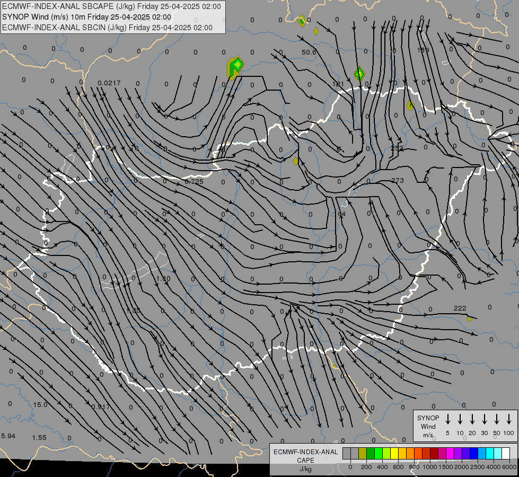This screenshot has height=477, width=519.
Task: Select the deep blue colorbar swatch
Action: pyautogui.click(x=474, y=454)
